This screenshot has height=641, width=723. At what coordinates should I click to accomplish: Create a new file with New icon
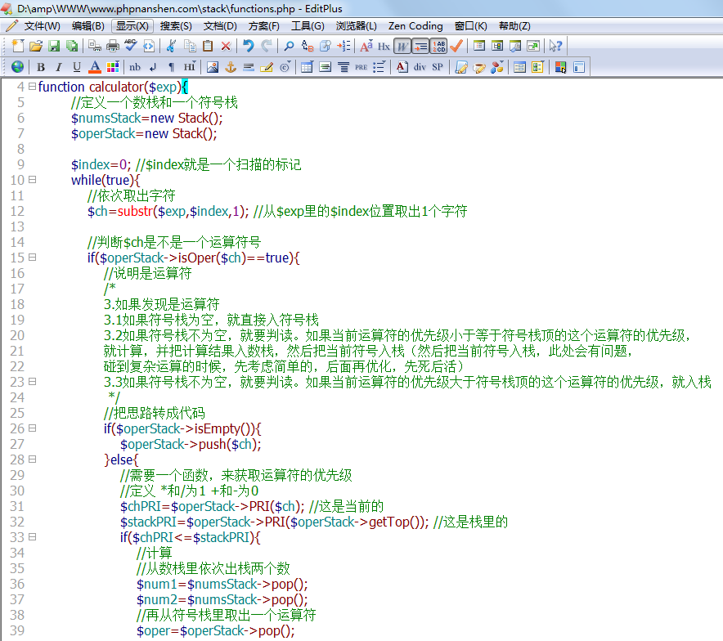tap(18, 46)
